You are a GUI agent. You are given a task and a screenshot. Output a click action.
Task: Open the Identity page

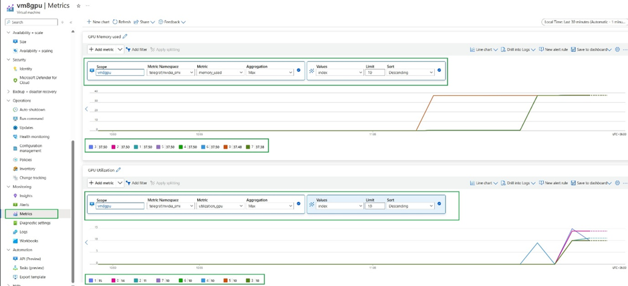point(25,69)
